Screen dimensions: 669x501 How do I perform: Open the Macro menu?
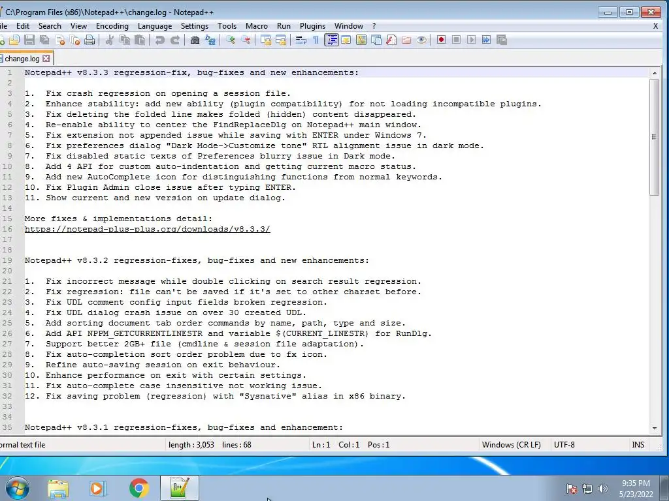(256, 26)
